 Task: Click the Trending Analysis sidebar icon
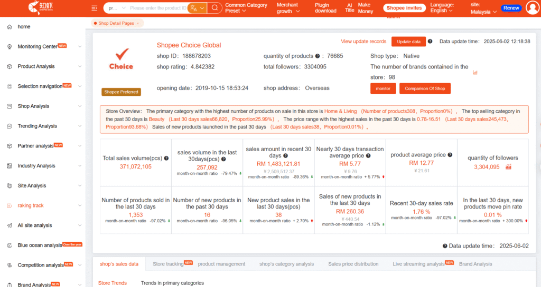tap(10, 126)
